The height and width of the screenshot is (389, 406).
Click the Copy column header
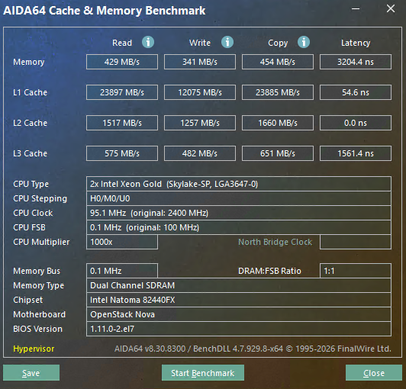(278, 43)
